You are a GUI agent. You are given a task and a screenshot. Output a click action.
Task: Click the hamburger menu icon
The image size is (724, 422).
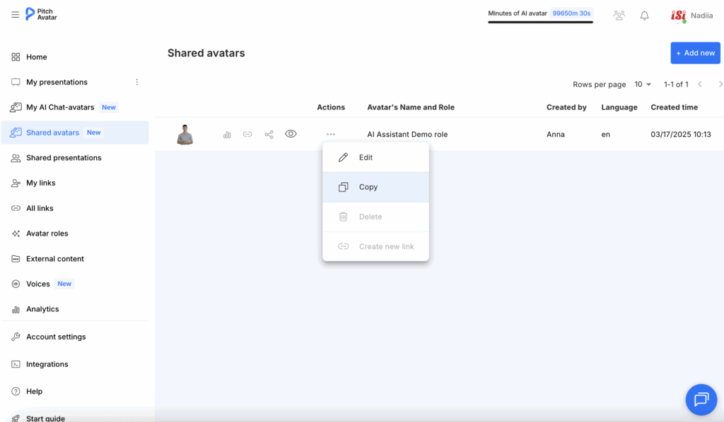point(15,14)
